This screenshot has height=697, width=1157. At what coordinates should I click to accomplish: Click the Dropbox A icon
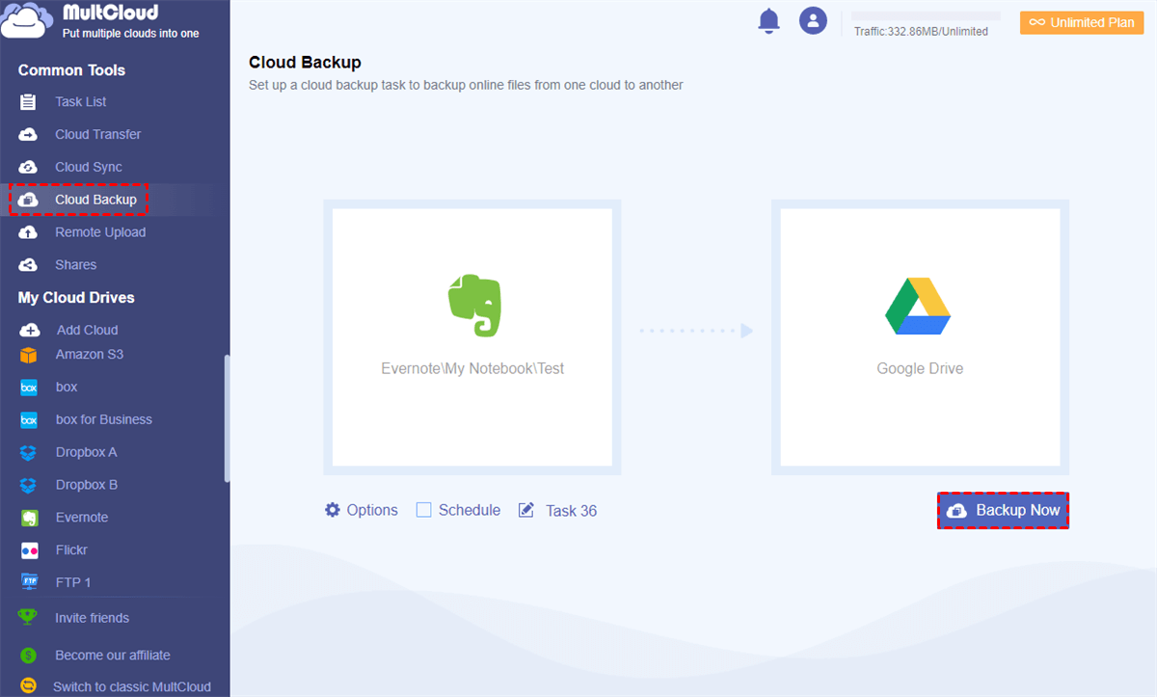tap(29, 452)
